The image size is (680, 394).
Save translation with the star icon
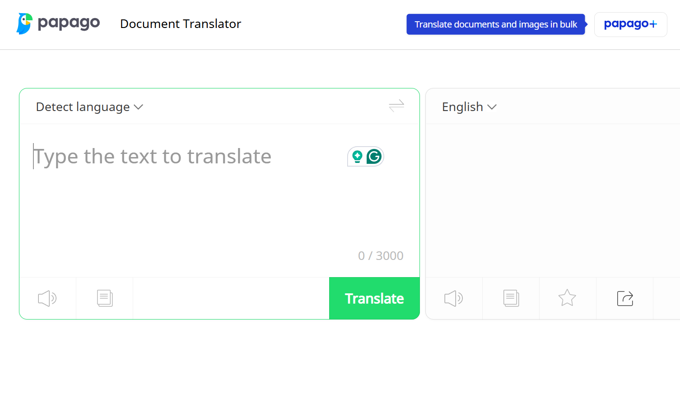[x=567, y=298]
